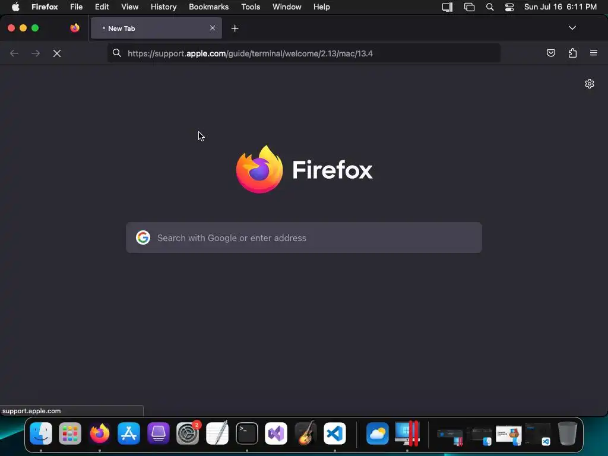608x456 pixels.
Task: Open Weather app from the Dock
Action: pyautogui.click(x=377, y=433)
